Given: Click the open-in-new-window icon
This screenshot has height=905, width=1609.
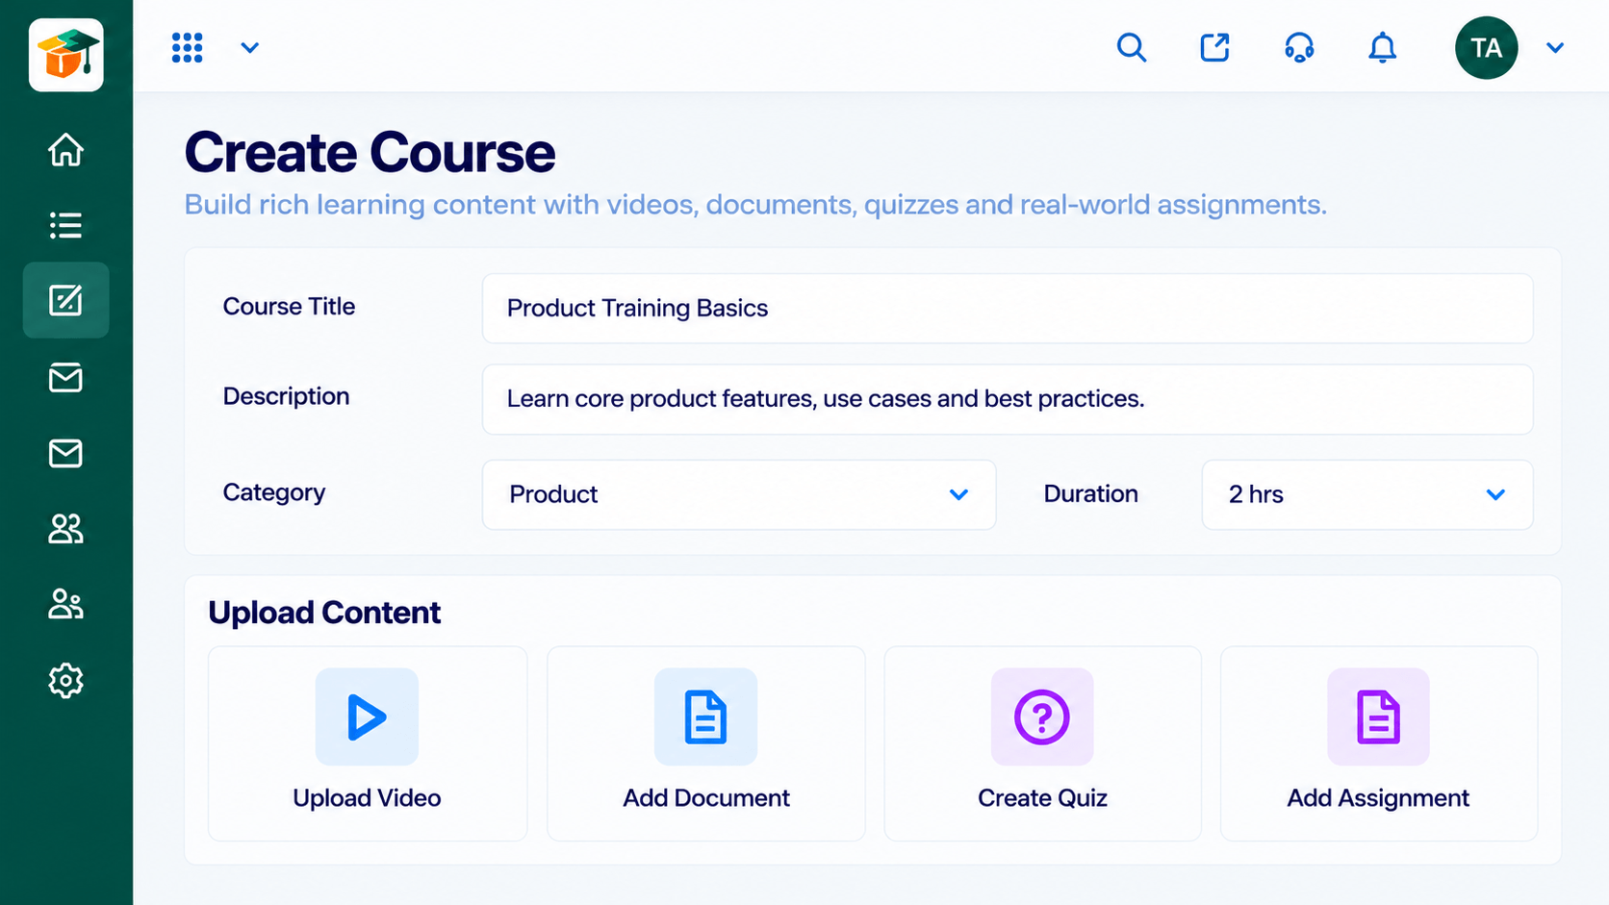Looking at the screenshot, I should tap(1214, 47).
